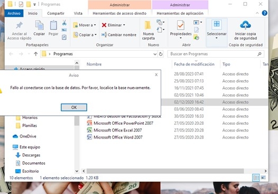Click Copiar ruta de acceso icon
Viewport: 278px width, 194px height.
point(64,30)
